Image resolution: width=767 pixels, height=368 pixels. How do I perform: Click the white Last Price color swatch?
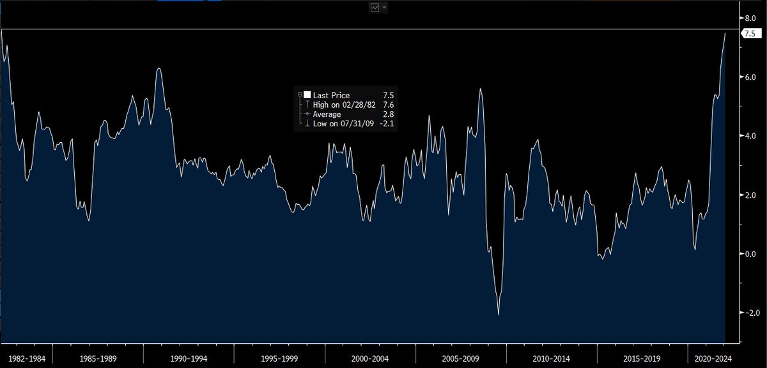point(307,94)
